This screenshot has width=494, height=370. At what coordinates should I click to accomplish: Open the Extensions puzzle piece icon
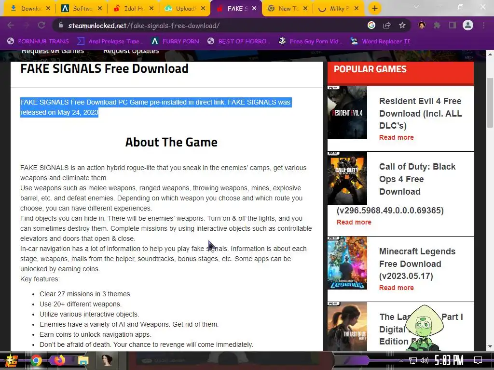pos(437,25)
